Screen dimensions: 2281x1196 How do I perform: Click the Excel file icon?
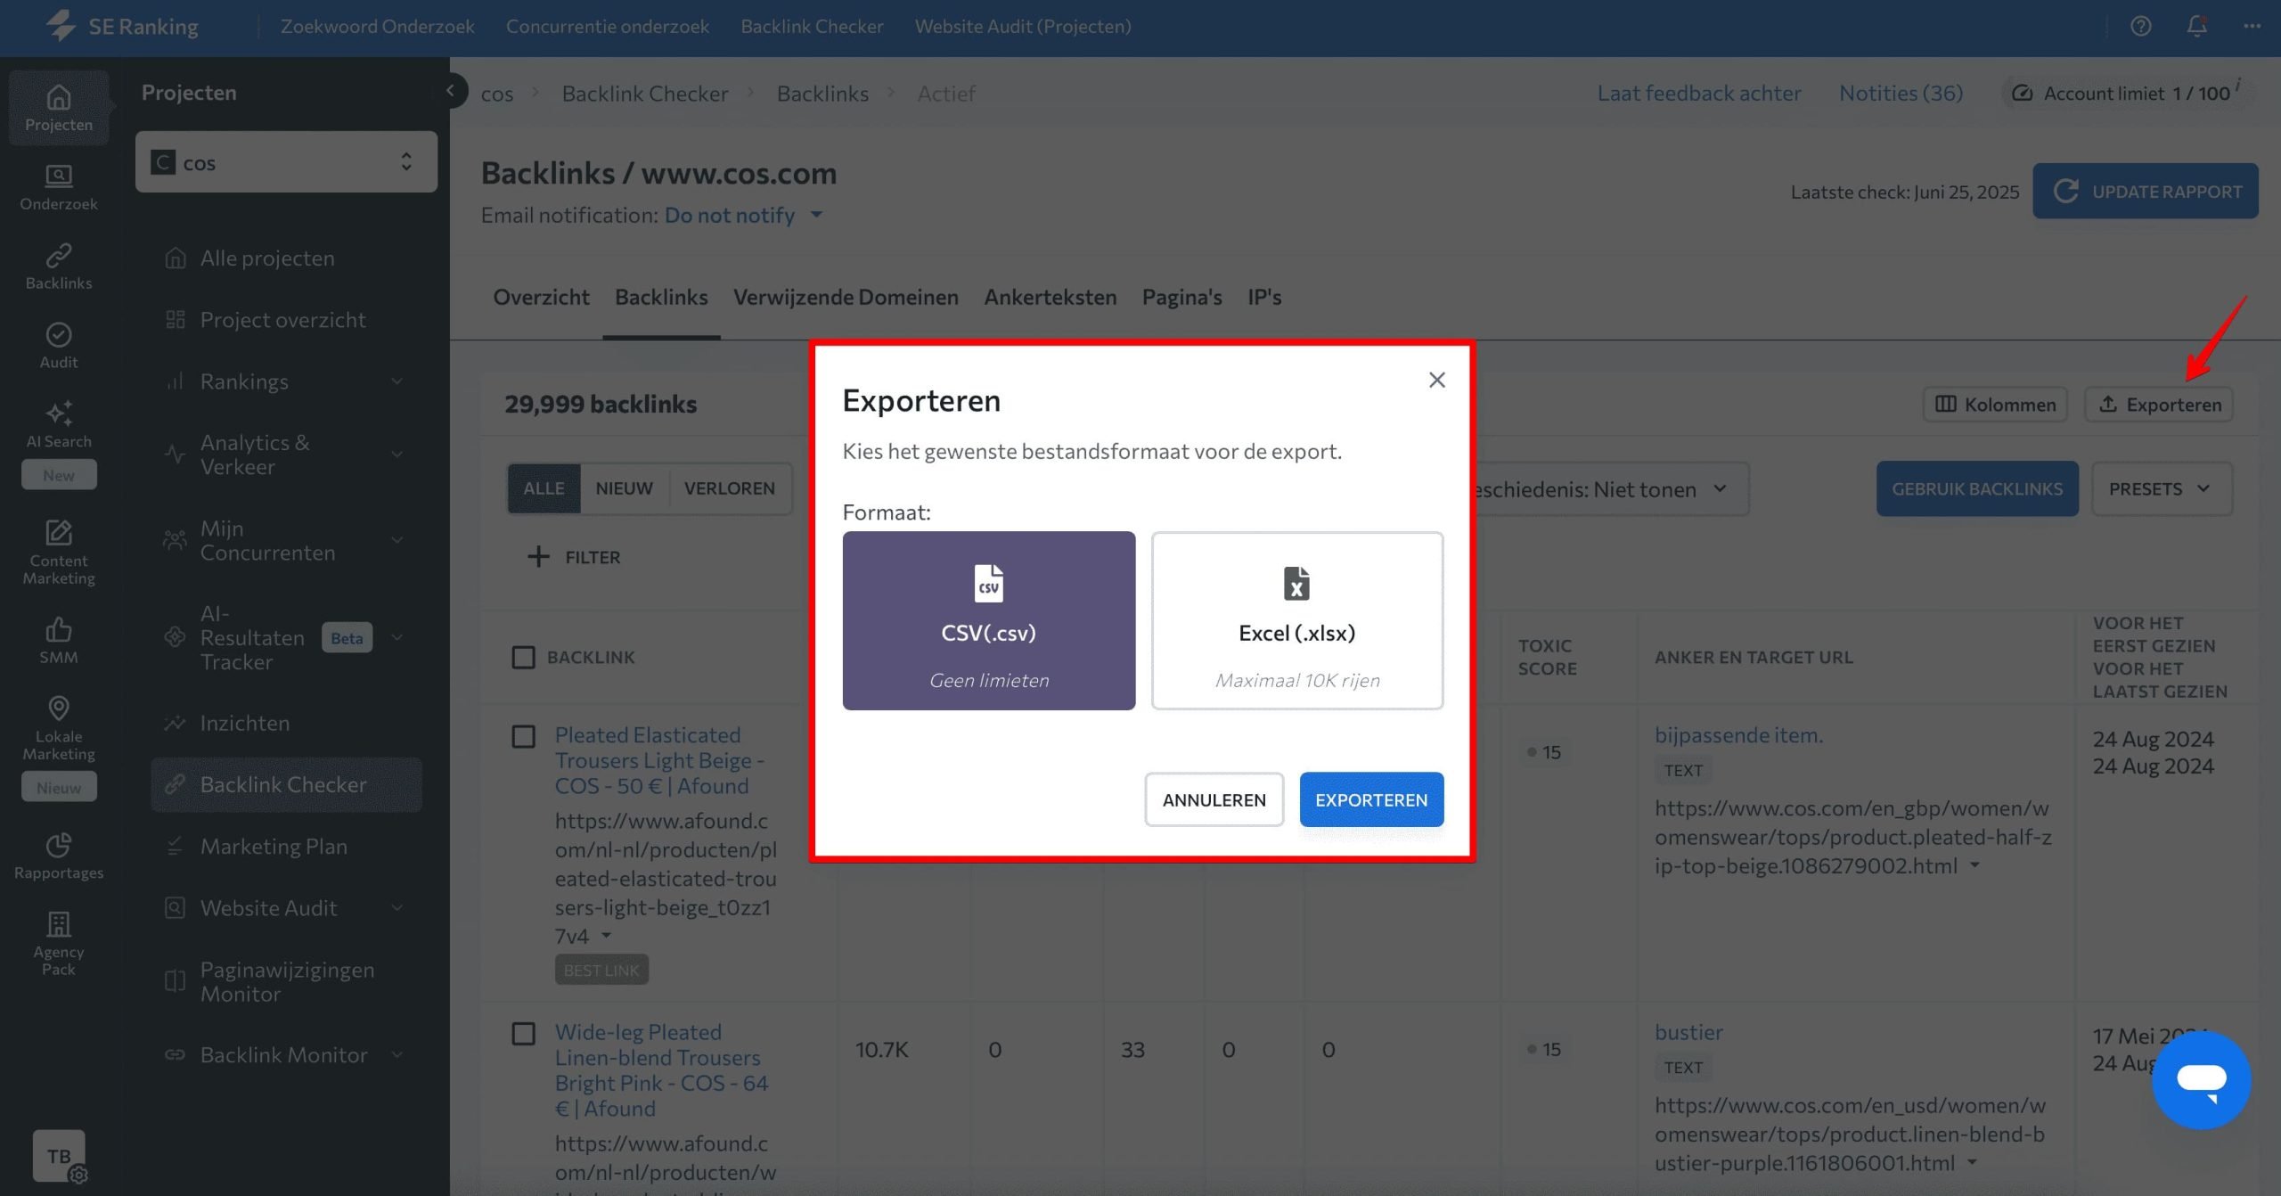coord(1296,584)
